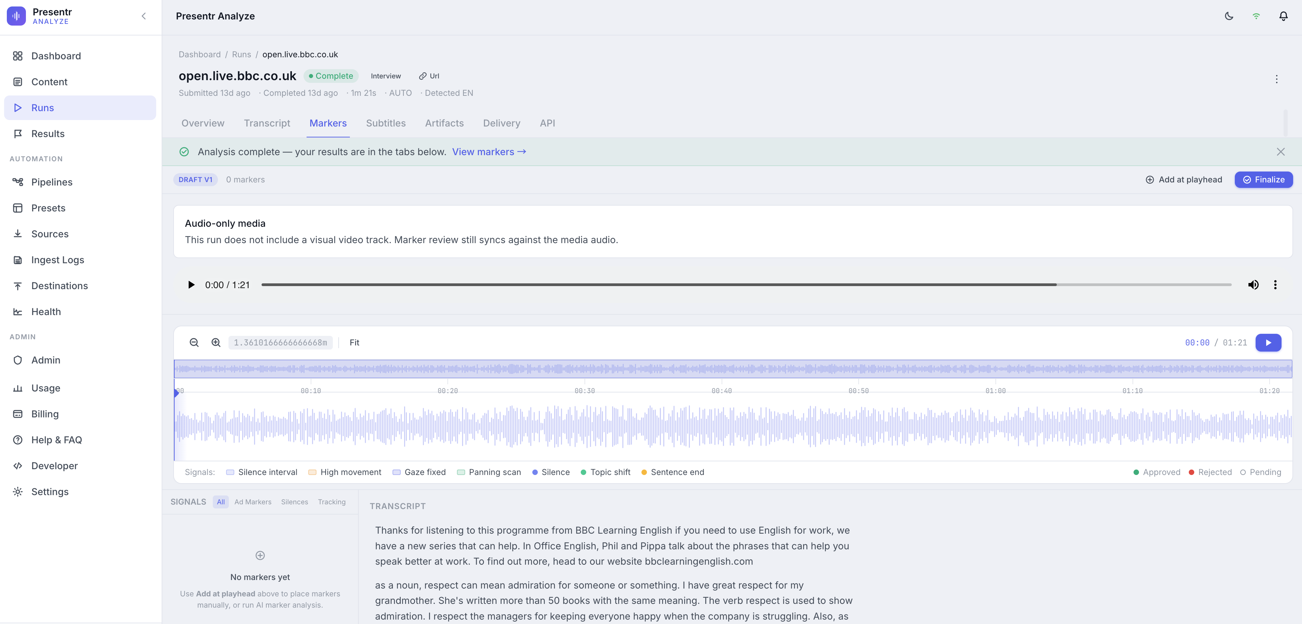Image resolution: width=1302 pixels, height=624 pixels.
Task: Zoom out on the waveform timeline
Action: (195, 343)
